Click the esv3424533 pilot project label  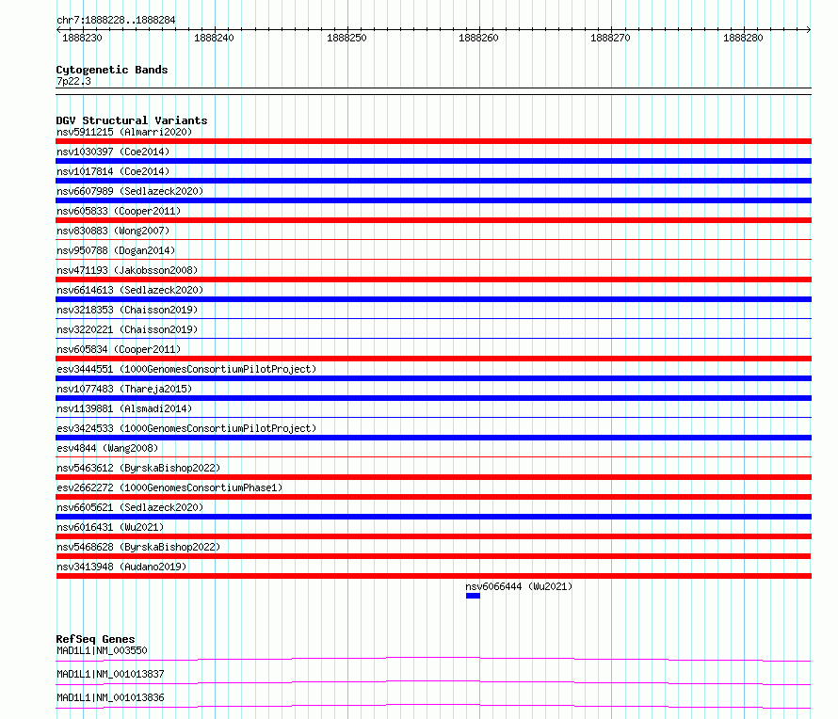tap(186, 428)
